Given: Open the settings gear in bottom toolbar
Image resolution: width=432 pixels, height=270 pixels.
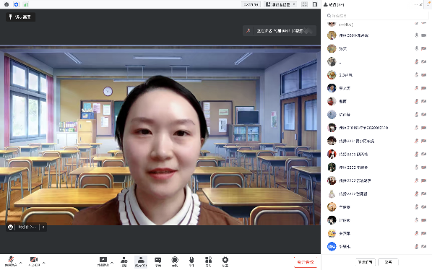Looking at the screenshot, I should [x=225, y=261].
